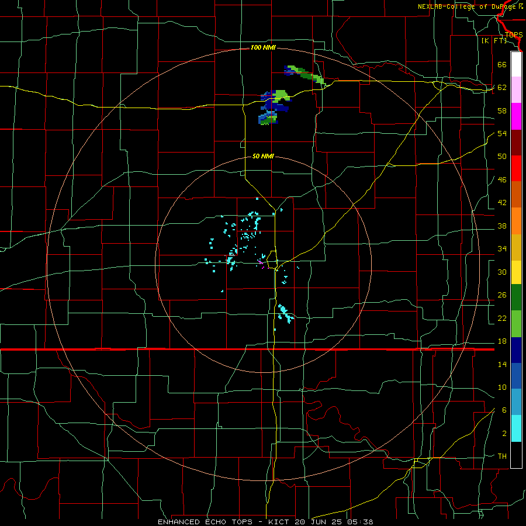Screen dimensions: 526x526
Task: Click the 38 scale label
Action: point(502,226)
